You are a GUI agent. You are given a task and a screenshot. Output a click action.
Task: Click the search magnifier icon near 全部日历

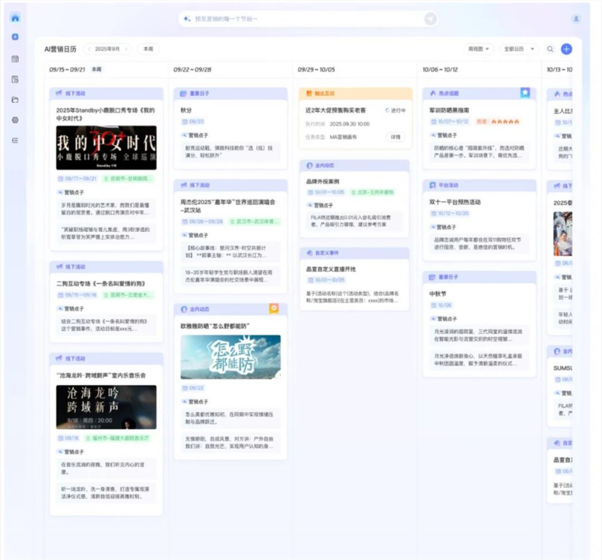pos(550,47)
